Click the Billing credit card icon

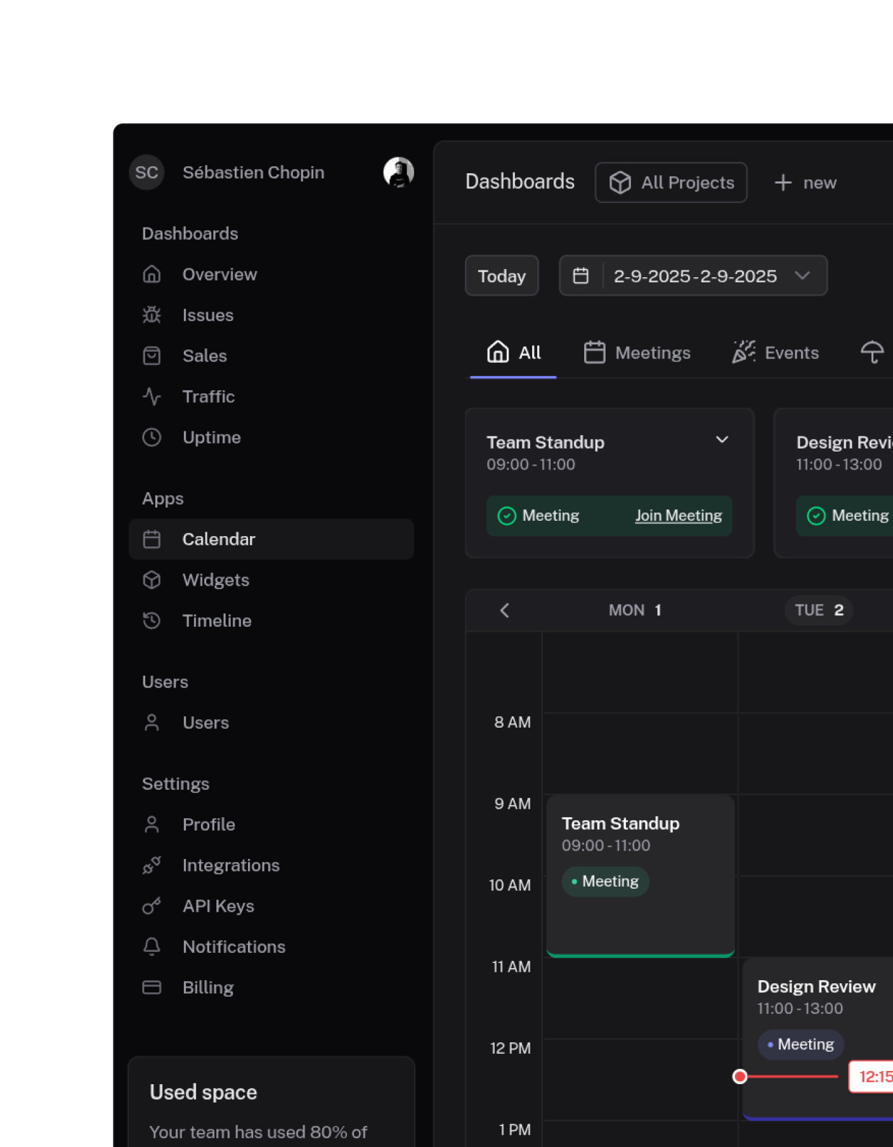click(x=152, y=987)
